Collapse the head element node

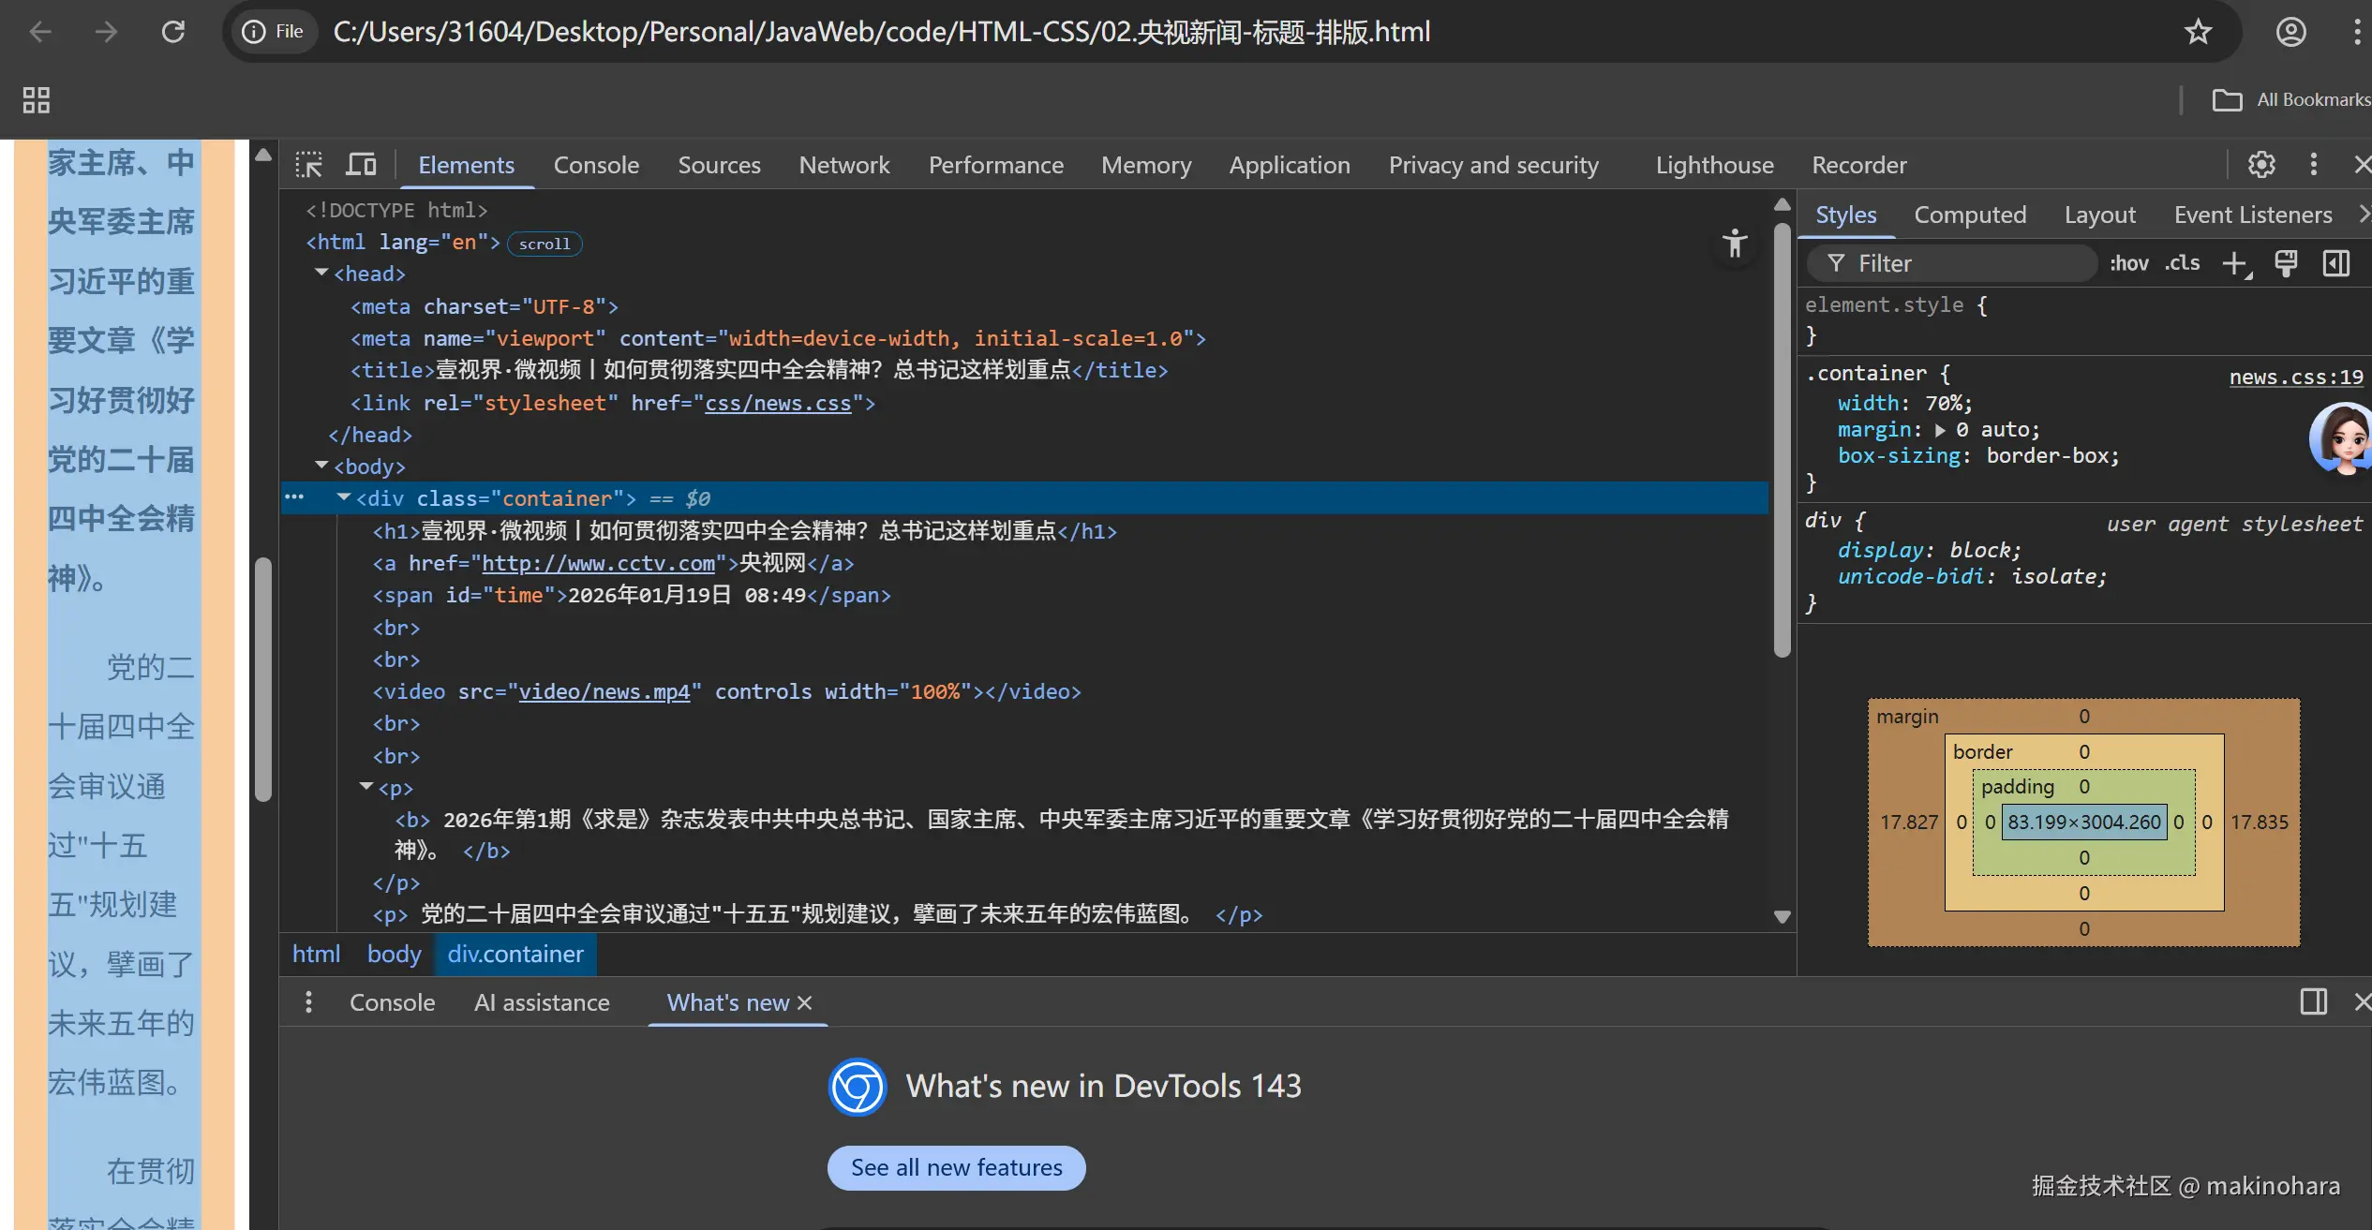coord(321,273)
